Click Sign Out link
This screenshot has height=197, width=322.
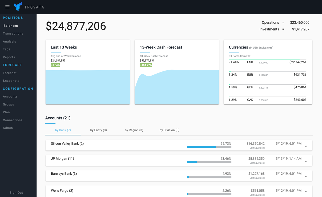[x=16, y=192]
